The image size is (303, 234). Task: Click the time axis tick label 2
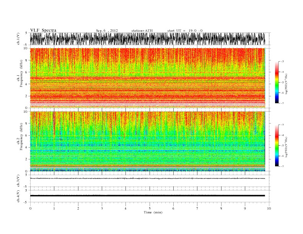tap(78, 208)
